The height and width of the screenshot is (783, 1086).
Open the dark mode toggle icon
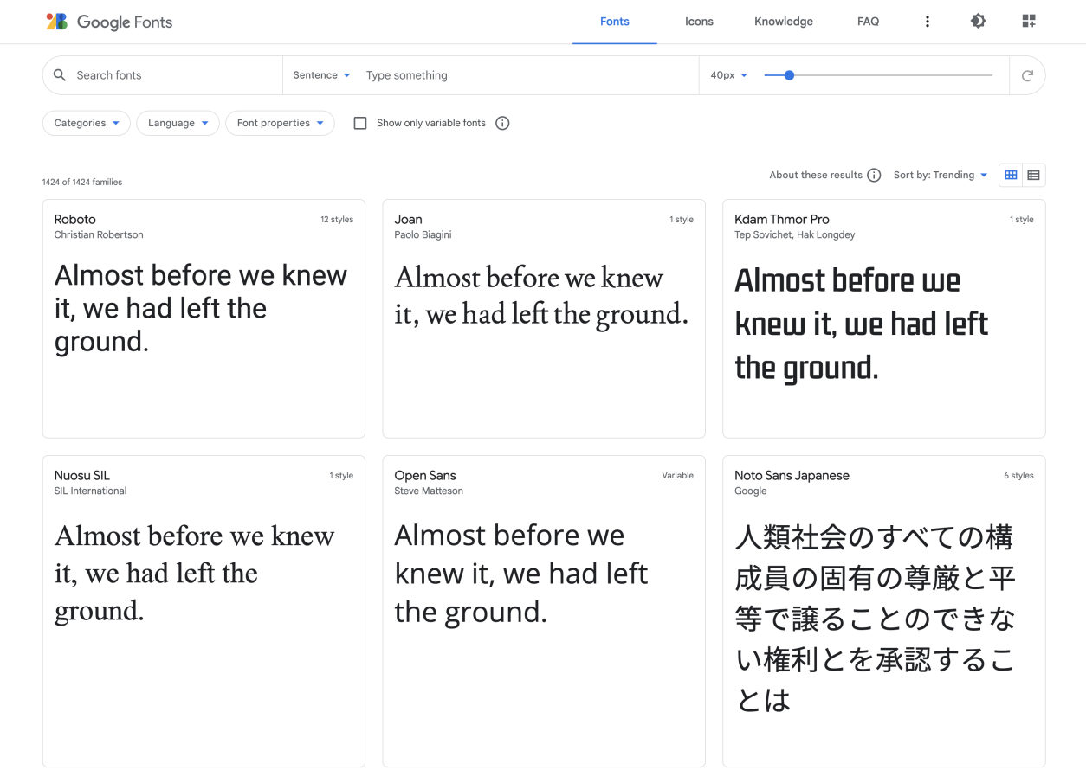(978, 21)
